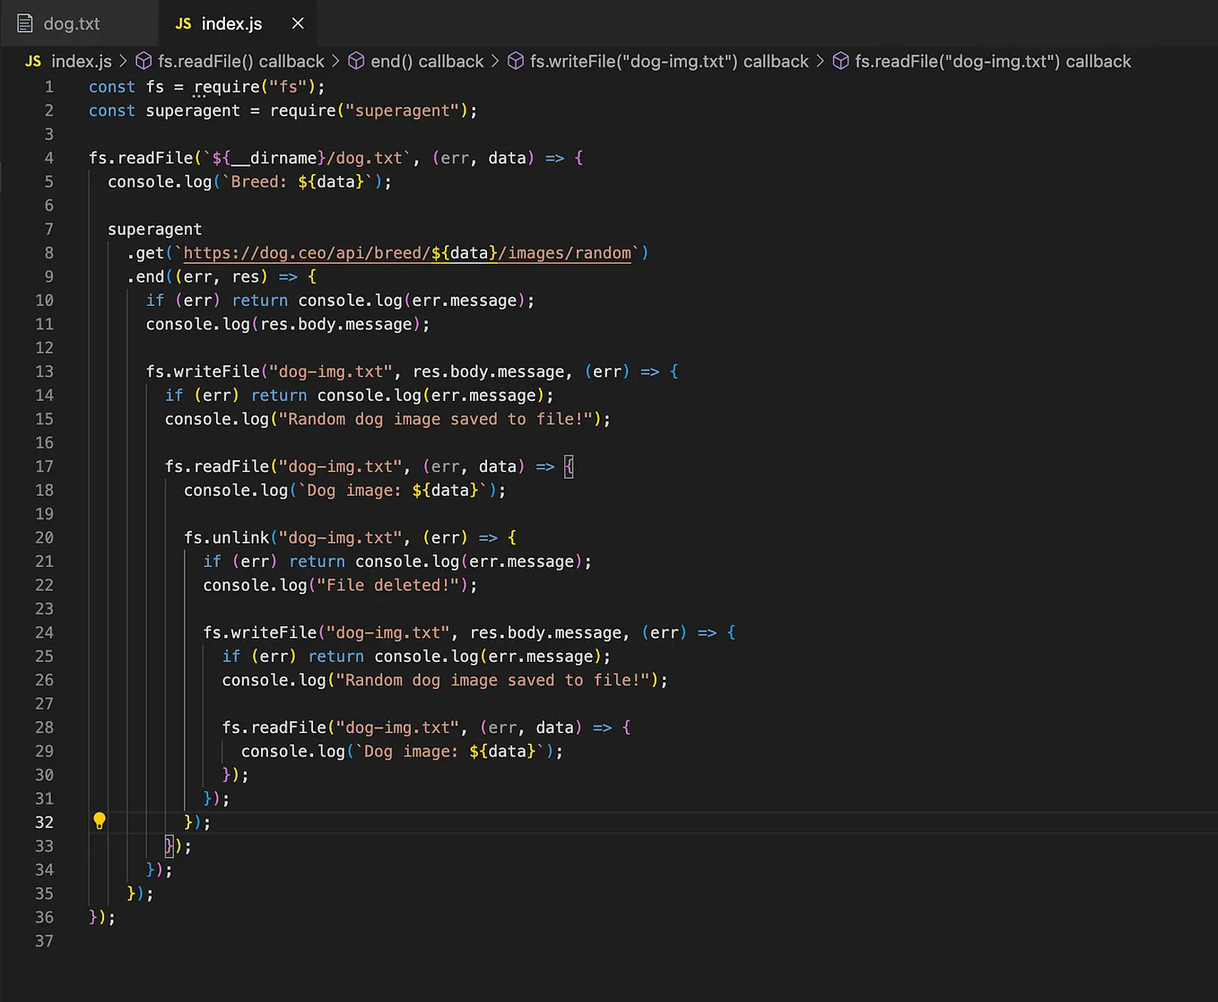Click the symbol icon before fs.writeFile("dog-img.txt") callback
This screenshot has height=1002, width=1218.
coord(516,61)
